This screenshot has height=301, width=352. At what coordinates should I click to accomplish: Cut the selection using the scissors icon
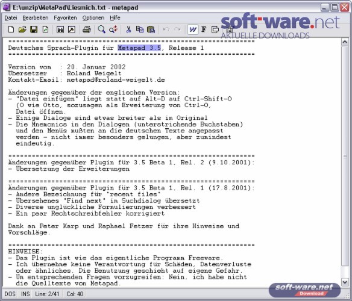pos(128,29)
